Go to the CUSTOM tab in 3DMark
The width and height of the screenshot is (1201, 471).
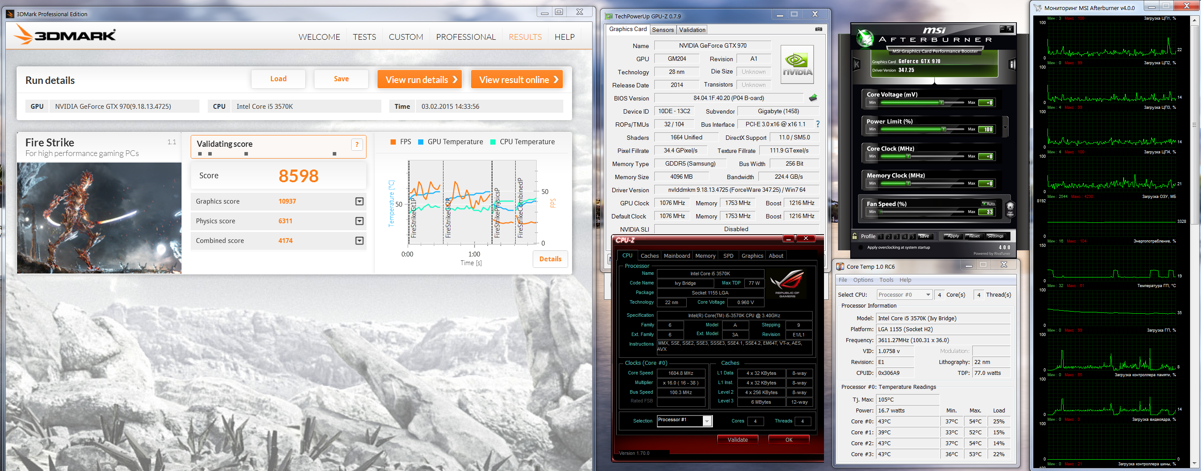pos(406,37)
